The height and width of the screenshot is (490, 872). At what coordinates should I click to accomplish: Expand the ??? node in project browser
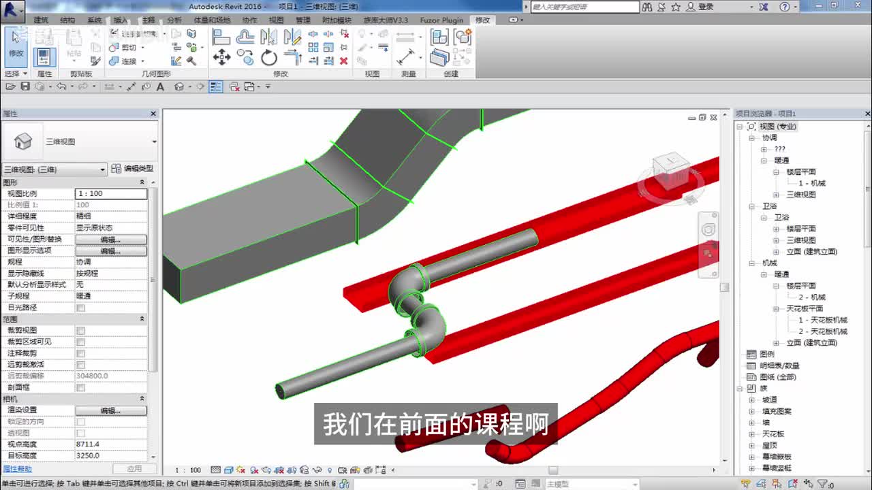pos(764,149)
